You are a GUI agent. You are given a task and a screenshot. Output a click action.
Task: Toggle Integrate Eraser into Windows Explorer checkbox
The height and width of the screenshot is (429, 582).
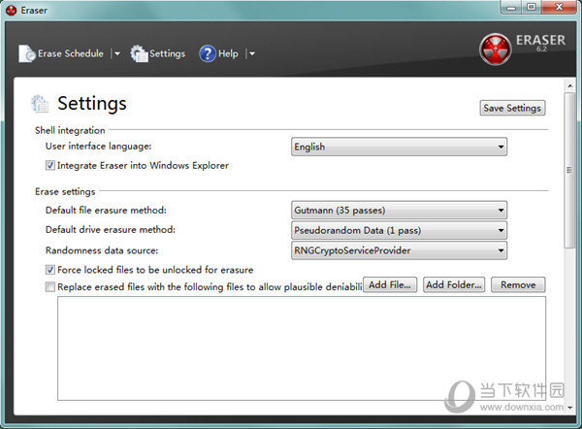[50, 165]
